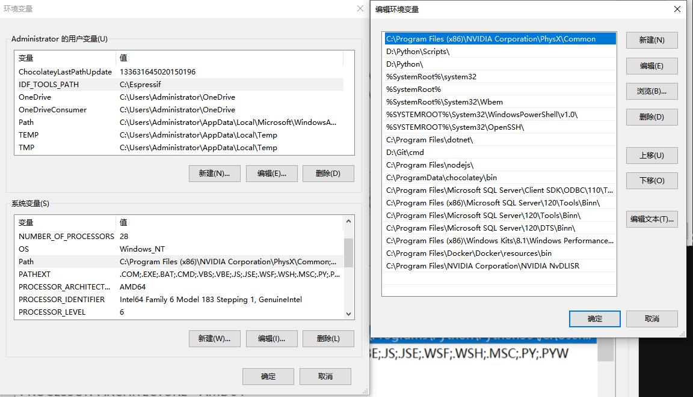693x397 pixels.
Task: Select the D:\Python\Scripts\ path entry
Action: tap(500, 52)
